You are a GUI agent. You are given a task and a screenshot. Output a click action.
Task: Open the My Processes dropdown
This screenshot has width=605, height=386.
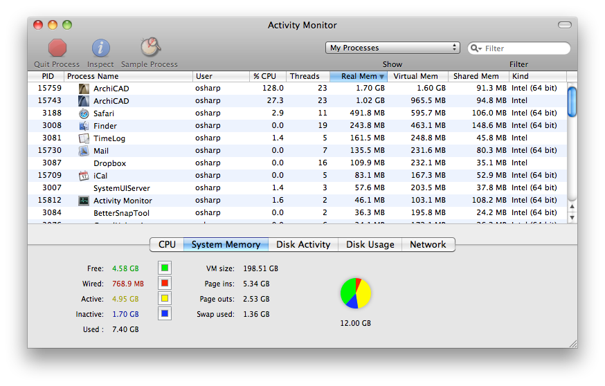[392, 48]
